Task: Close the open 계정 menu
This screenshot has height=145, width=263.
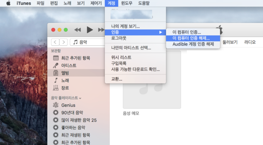Action: [x=112, y=3]
